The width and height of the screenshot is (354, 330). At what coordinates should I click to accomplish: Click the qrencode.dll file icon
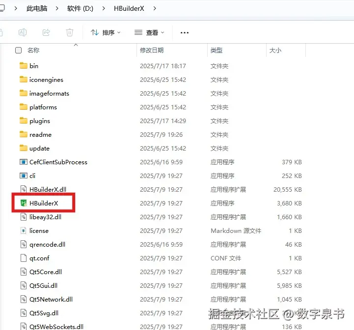[x=24, y=244]
